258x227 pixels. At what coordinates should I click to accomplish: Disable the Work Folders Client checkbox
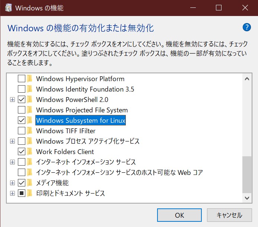pyautogui.click(x=22, y=152)
